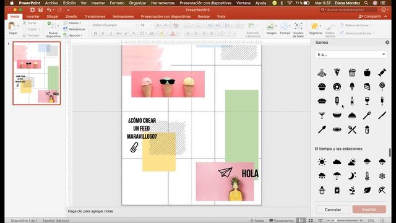Toggle italic formatting in the ribbon
The image size is (396, 223).
103,33
